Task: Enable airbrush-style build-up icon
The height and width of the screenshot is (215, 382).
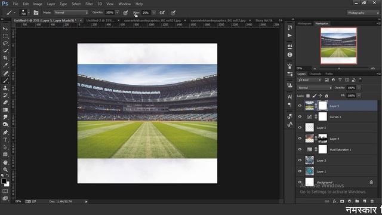Action: click(162, 13)
